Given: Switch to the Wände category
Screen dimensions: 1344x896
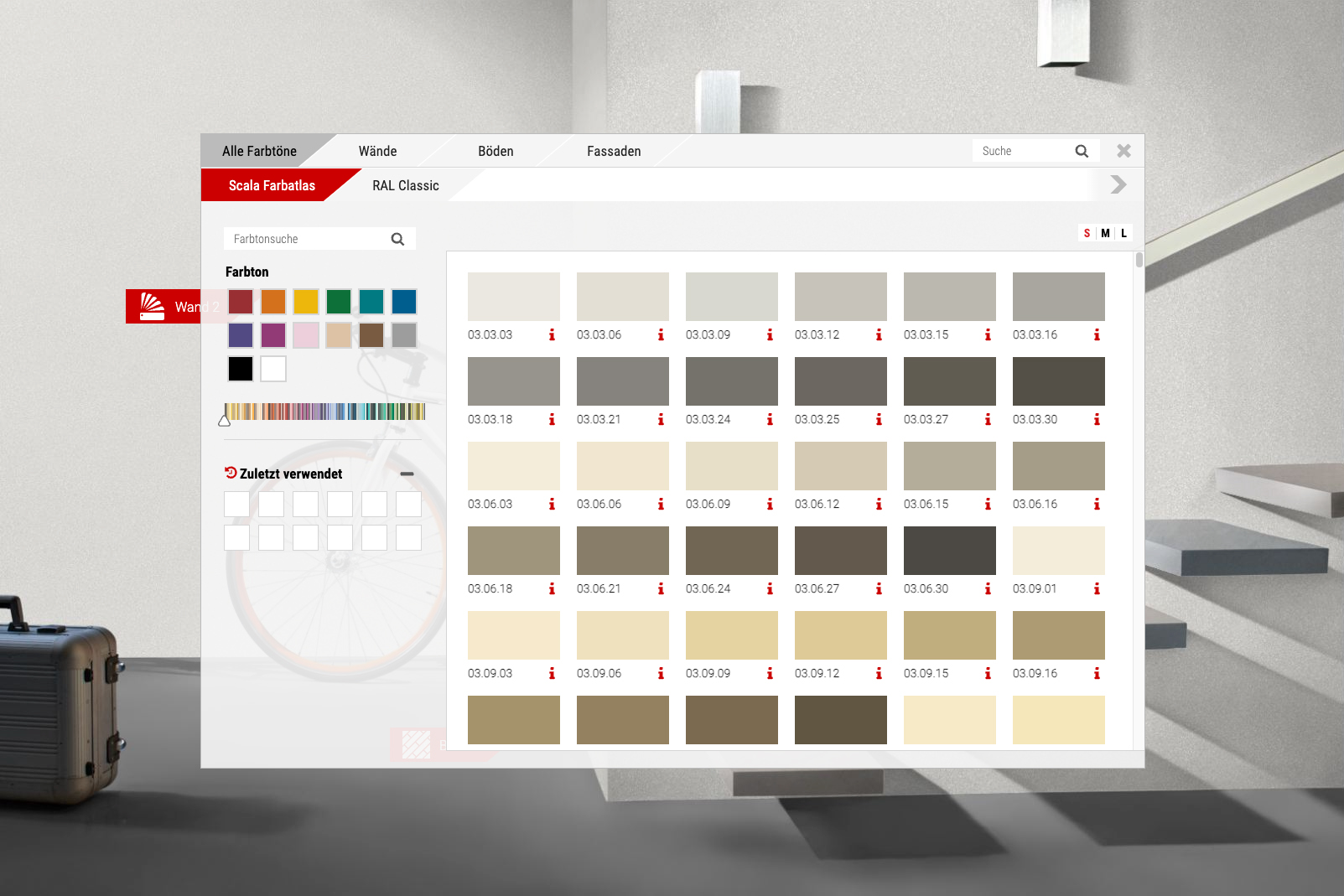Looking at the screenshot, I should click(x=377, y=151).
